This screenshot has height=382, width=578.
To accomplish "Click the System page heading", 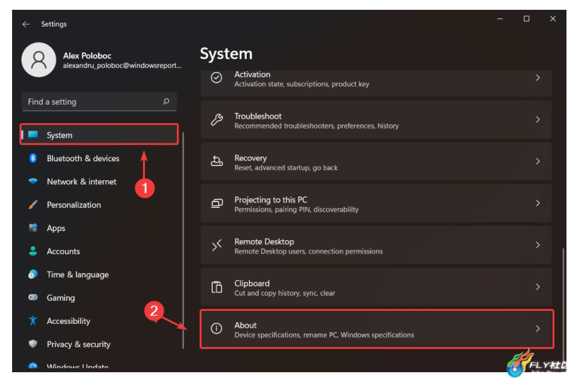I will [x=226, y=54].
